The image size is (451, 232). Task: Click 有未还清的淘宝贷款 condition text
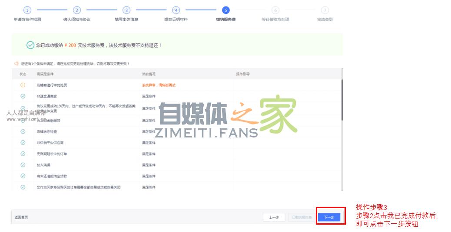[52, 176]
